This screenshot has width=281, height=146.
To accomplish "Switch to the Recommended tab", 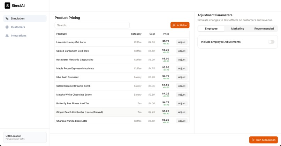I will coord(264,29).
